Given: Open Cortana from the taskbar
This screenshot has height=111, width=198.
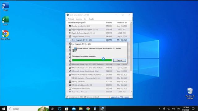Looking at the screenshot, I should pos(59,109).
